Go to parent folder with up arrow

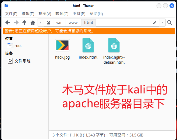coord(24,23)
